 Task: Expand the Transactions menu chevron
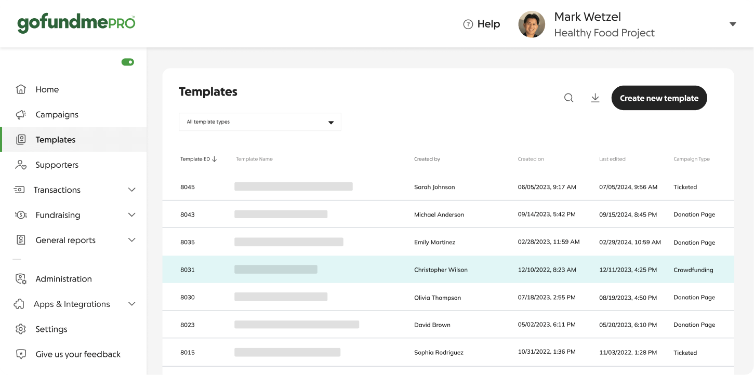tap(132, 190)
